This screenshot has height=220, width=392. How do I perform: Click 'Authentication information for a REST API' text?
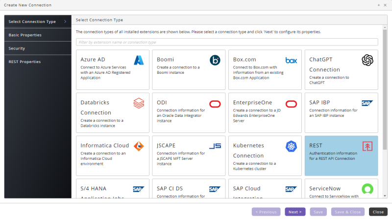333,156
